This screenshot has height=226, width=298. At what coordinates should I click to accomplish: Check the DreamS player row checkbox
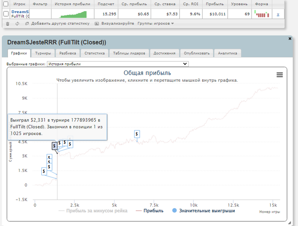[6, 14]
